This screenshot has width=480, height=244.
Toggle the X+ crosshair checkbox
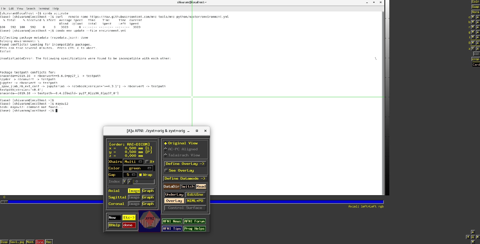click(147, 162)
